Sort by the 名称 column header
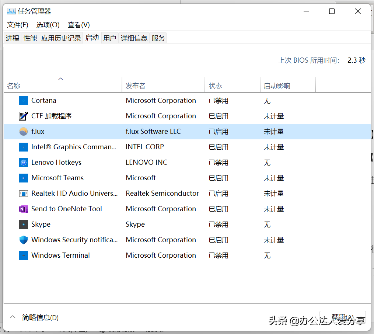Image resolution: width=374 pixels, height=334 pixels. pos(63,84)
